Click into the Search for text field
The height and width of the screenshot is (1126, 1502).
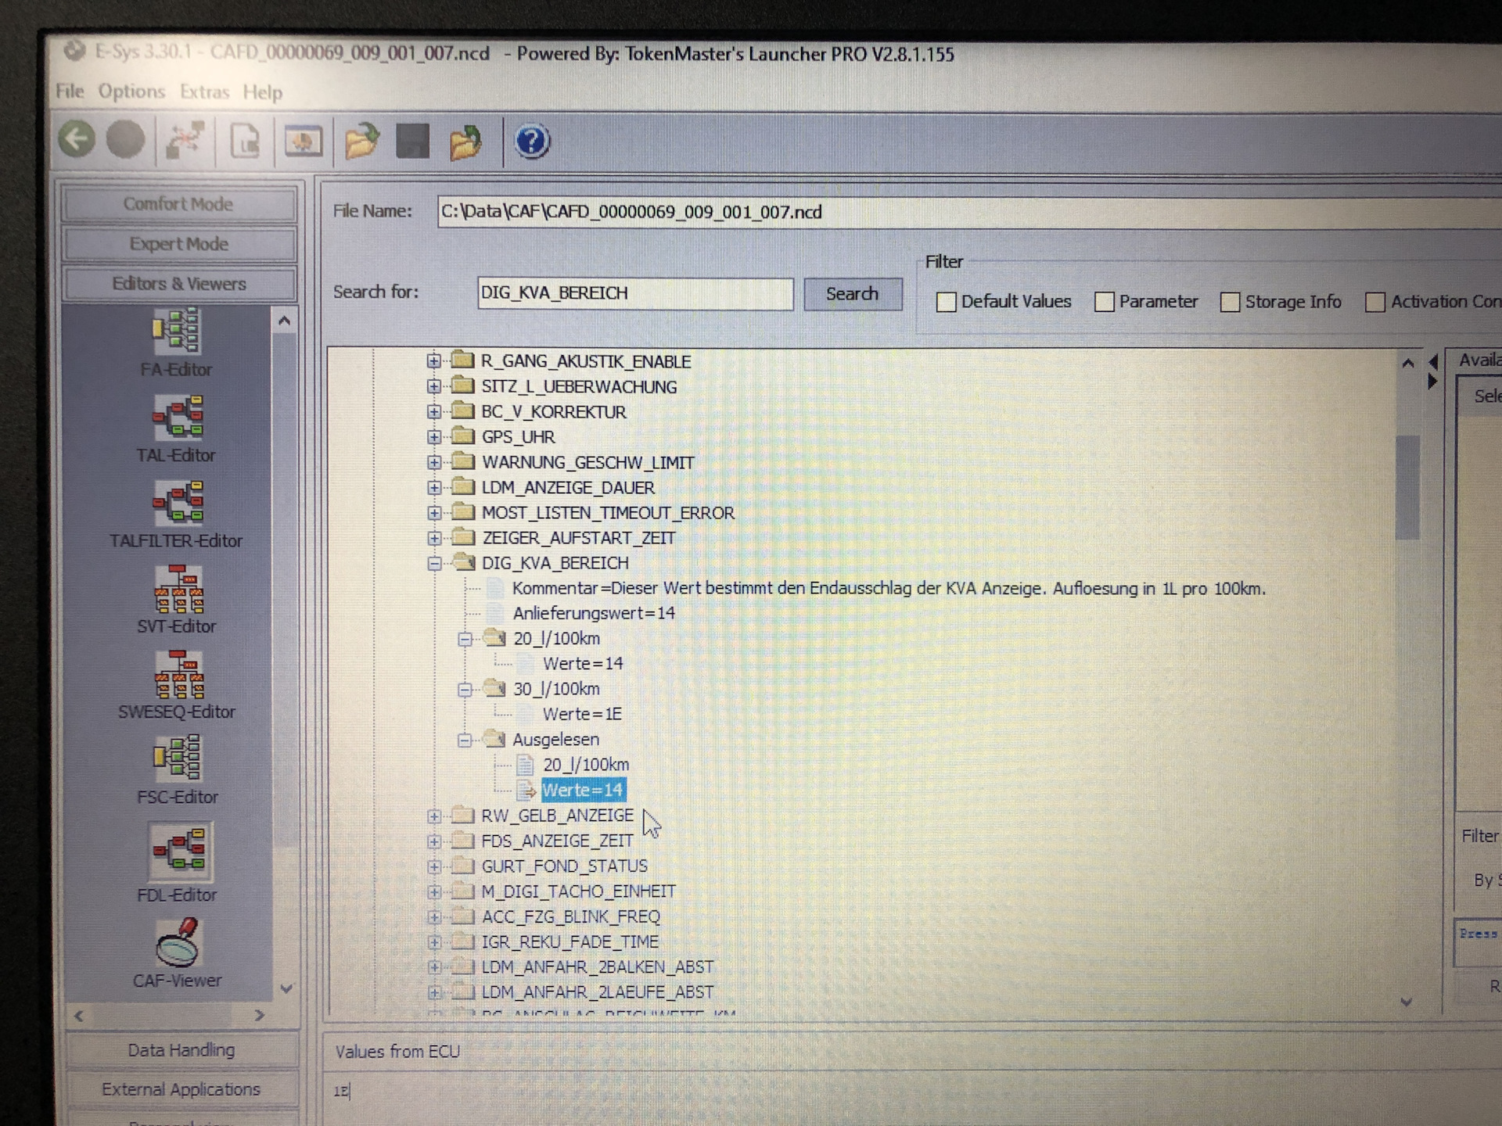pos(634,293)
